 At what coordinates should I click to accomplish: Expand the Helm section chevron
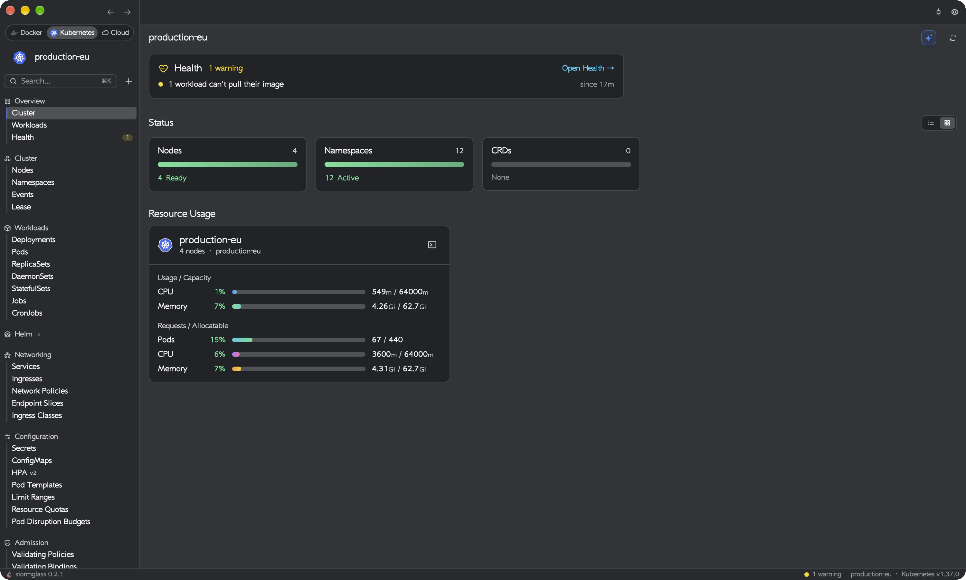[x=39, y=334]
